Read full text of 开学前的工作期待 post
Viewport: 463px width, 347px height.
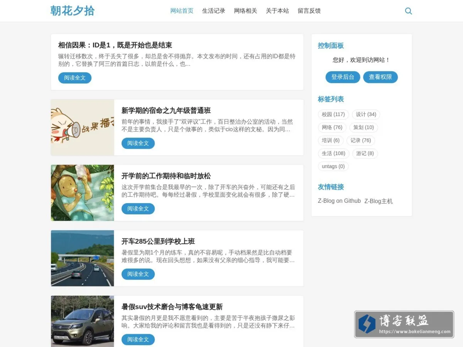pos(138,209)
